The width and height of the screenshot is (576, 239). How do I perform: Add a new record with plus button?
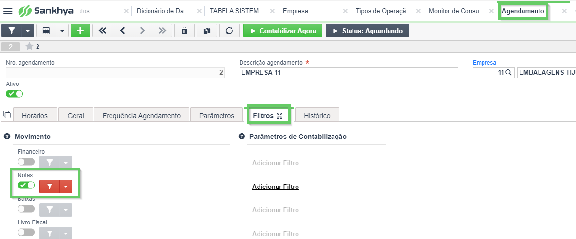[80, 31]
